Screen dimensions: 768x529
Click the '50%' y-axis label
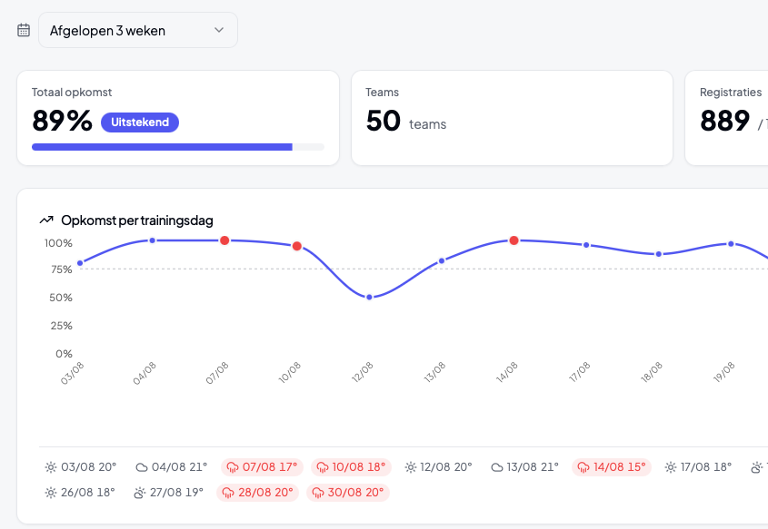coord(61,298)
